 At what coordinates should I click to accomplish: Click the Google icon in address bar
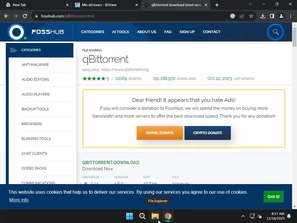point(233,16)
